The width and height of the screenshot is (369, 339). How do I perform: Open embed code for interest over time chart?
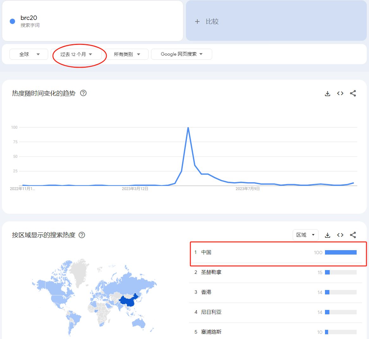(340, 94)
